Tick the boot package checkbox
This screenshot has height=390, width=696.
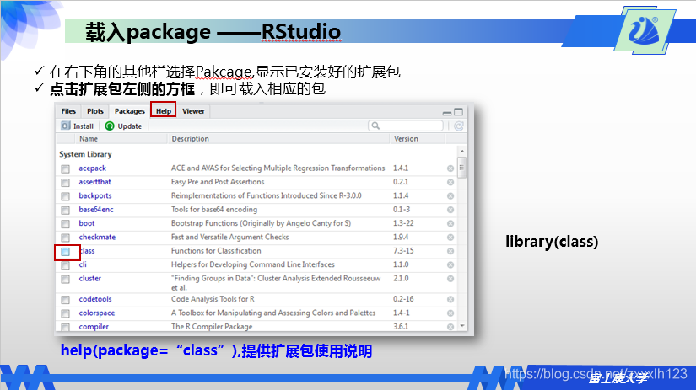(x=65, y=224)
